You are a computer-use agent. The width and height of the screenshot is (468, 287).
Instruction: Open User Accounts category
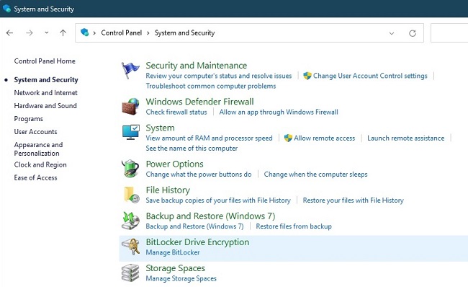(x=35, y=131)
